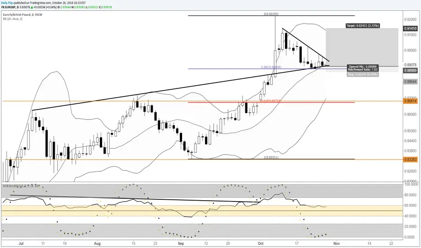Open the Daily.Pips author link
421x248 pixels.
(x=7, y=3)
